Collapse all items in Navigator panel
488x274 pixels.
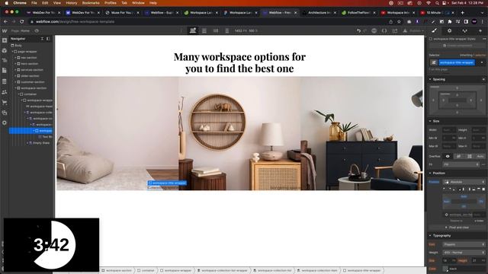pos(42,39)
